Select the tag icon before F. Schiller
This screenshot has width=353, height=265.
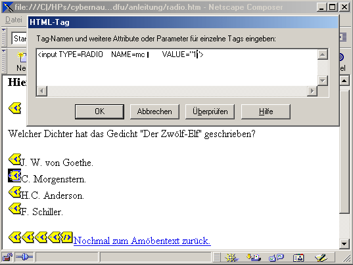click(x=14, y=209)
